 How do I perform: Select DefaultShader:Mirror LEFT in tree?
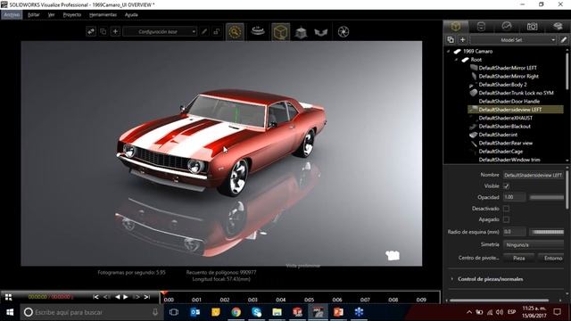pyautogui.click(x=508, y=68)
